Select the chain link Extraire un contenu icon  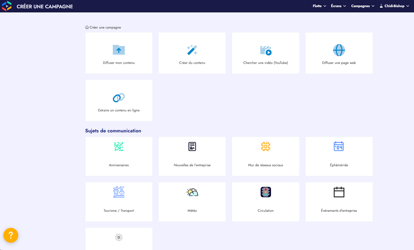click(119, 98)
